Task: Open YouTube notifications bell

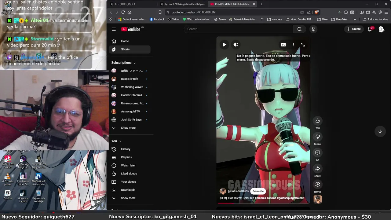Action: (370, 29)
